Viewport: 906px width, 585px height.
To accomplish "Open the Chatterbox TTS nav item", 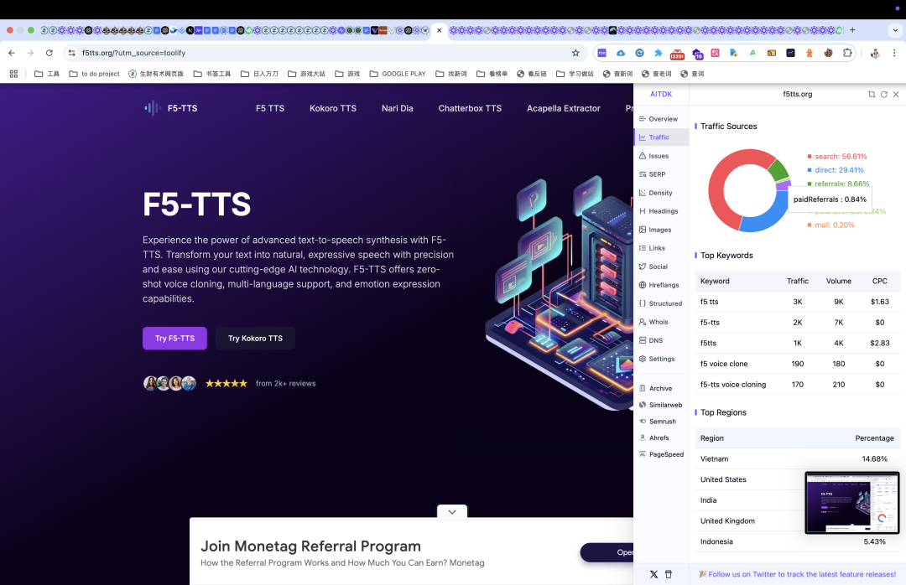I will click(x=470, y=108).
